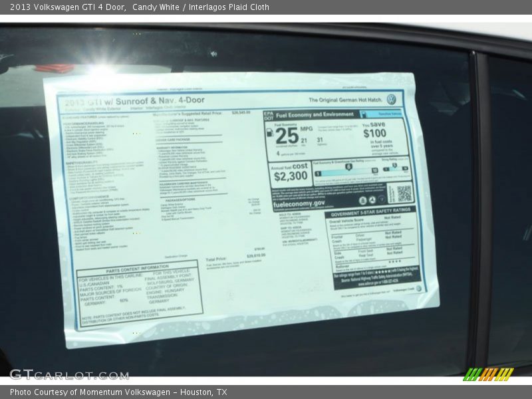Image resolution: width=532 pixels, height=399 pixels.
Task: Click the smartphone icon near fueleconomy.gov
Action: coord(362,199)
